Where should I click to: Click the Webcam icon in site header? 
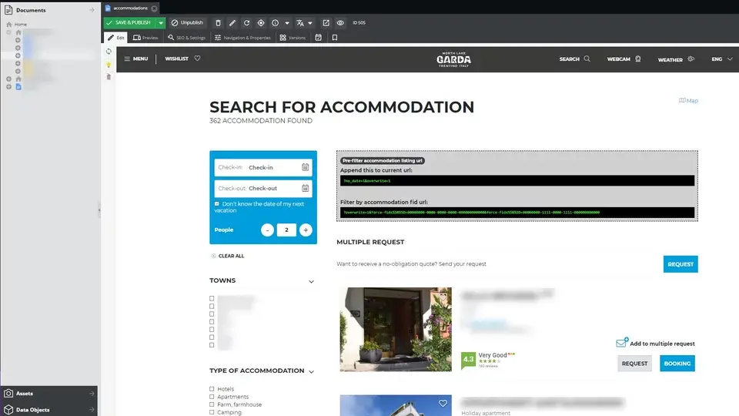click(x=638, y=59)
